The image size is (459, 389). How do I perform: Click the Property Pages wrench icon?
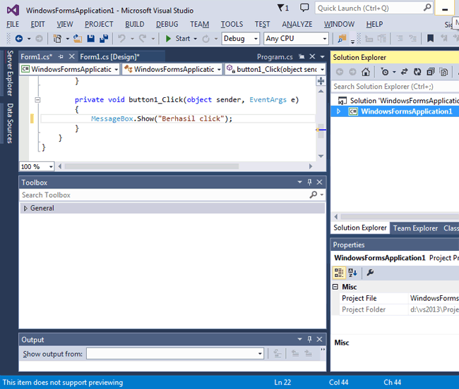pyautogui.click(x=370, y=273)
